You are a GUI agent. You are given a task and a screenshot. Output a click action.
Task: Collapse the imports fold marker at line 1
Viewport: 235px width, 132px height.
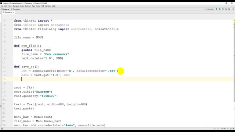(x=13, y=21)
